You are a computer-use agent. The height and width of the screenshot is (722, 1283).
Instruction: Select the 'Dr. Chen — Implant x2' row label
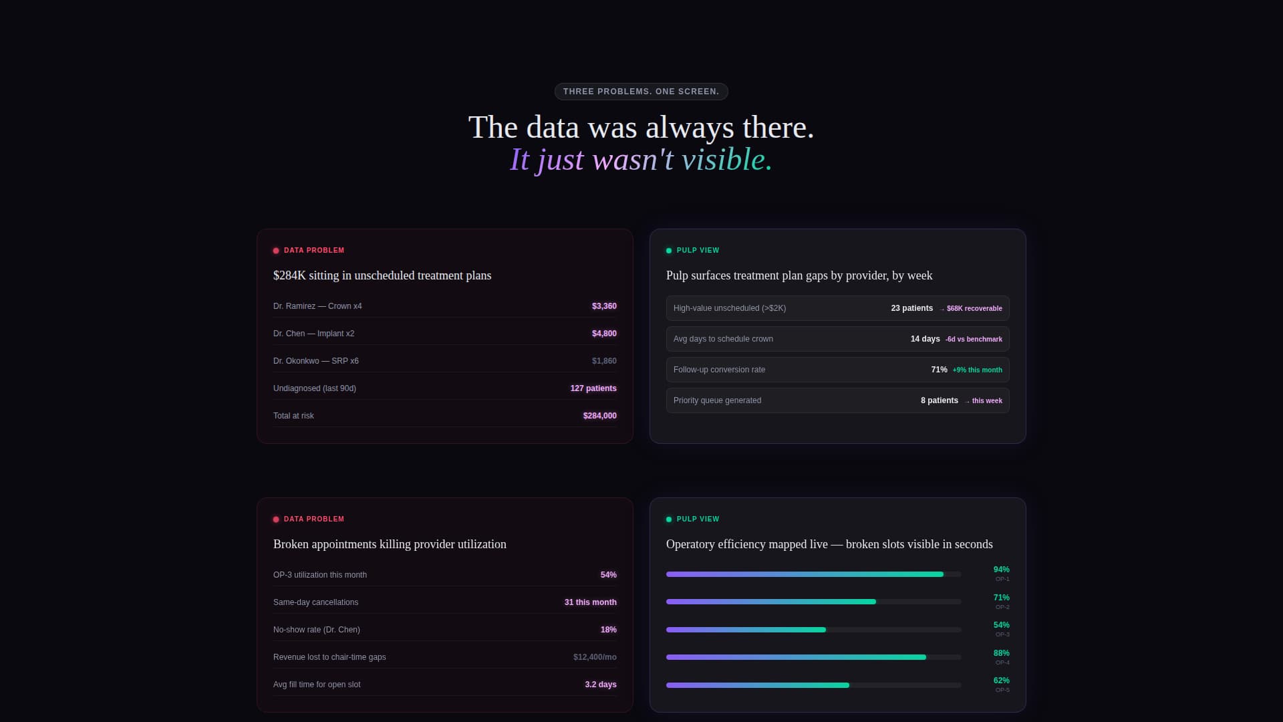point(313,334)
